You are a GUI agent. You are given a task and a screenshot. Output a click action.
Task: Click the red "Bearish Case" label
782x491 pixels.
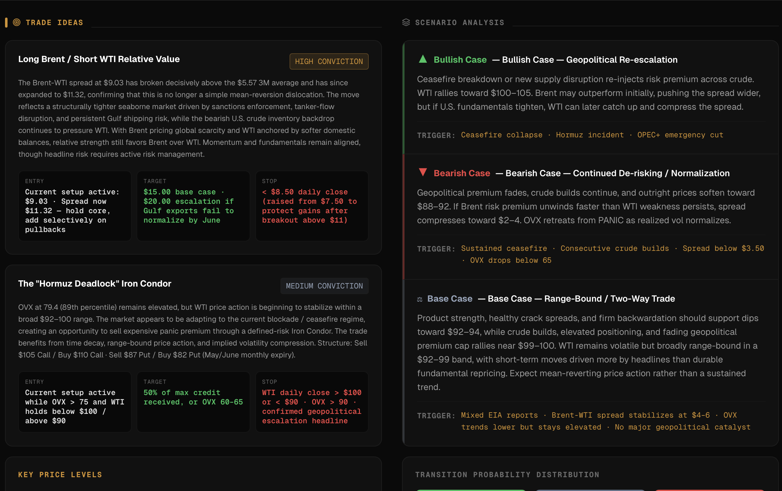click(462, 173)
